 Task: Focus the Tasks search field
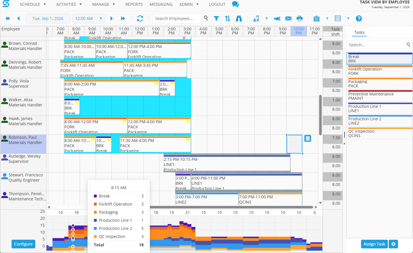[376, 45]
